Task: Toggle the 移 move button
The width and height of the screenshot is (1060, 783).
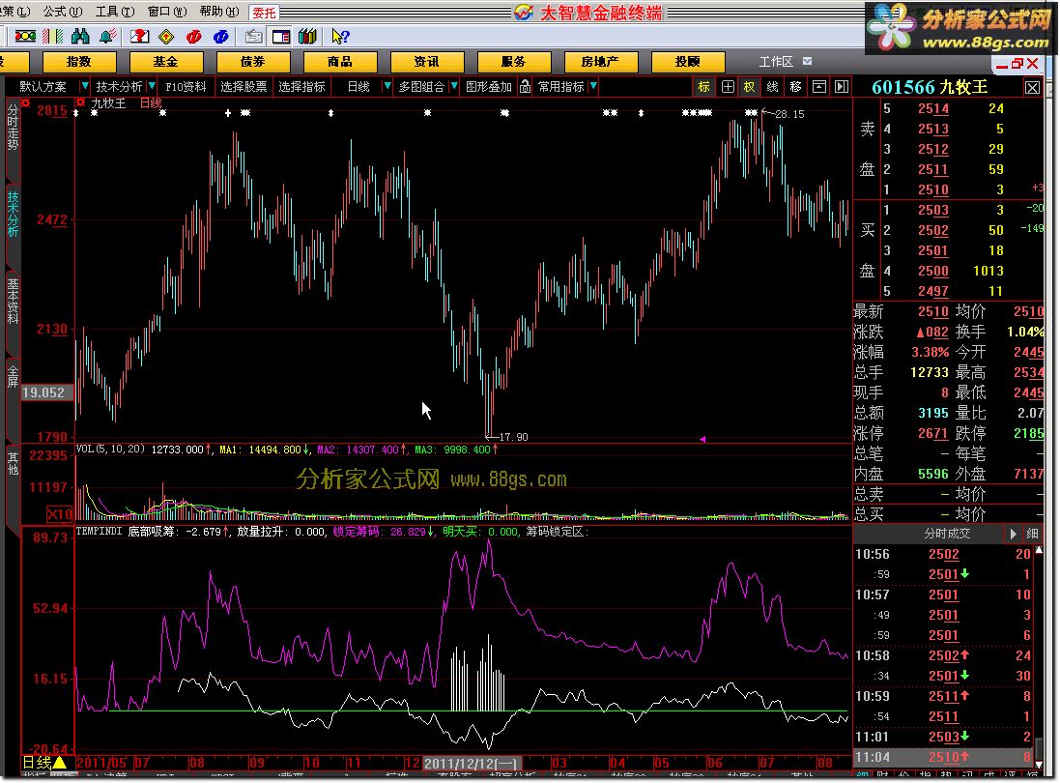Action: 795,87
